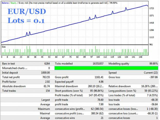Click consecutive losses value 1 (-68.30)
160x120 pixels.
coord(152,109)
